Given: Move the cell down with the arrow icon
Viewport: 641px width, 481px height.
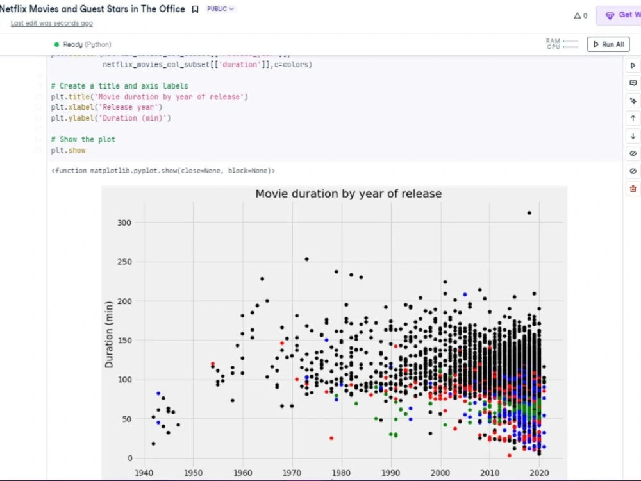Looking at the screenshot, I should (x=633, y=136).
